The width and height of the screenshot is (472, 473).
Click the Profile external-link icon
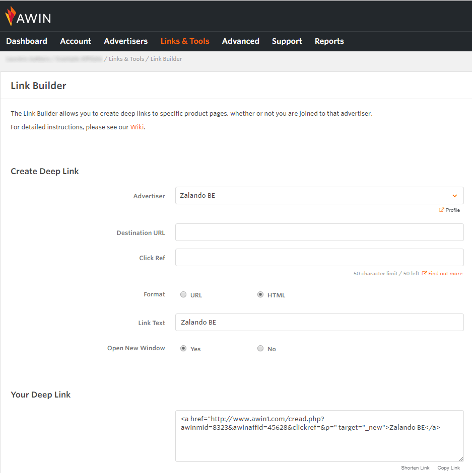pos(441,210)
